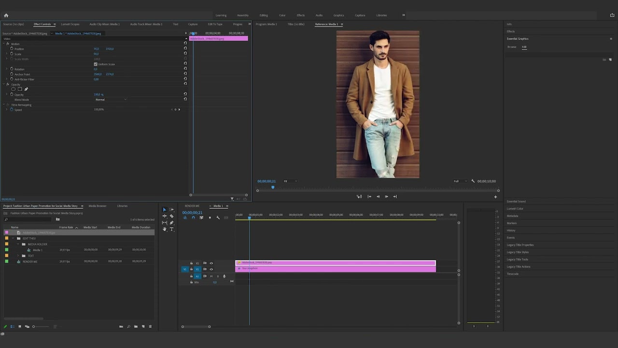This screenshot has height=348, width=618.
Task: Adjust the Project panel thumbnail zoom slider
Action: click(x=41, y=327)
